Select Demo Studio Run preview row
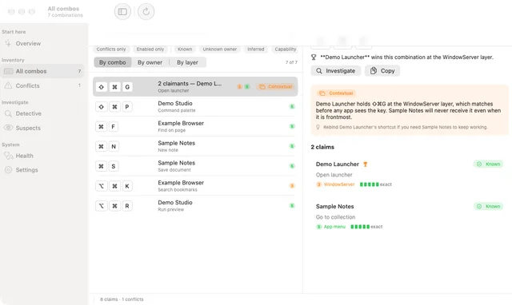The width and height of the screenshot is (512, 305). tap(195, 206)
